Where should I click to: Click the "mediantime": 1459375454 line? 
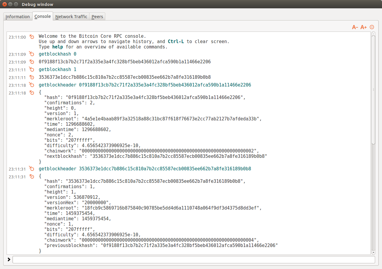click(78, 219)
